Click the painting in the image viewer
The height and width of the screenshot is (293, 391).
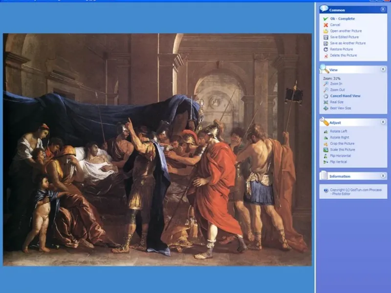tap(157, 150)
